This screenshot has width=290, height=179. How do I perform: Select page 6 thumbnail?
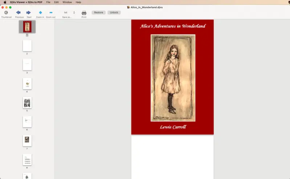[x=27, y=122]
